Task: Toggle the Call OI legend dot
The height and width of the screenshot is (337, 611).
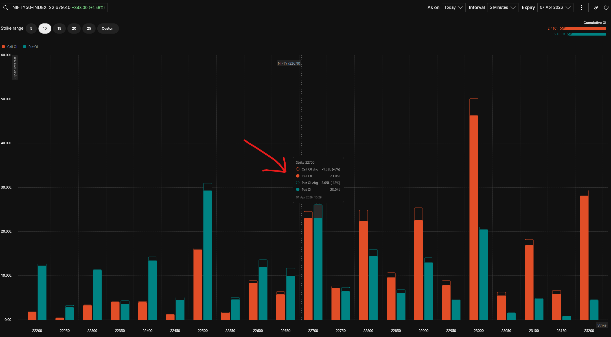Action: [3, 47]
